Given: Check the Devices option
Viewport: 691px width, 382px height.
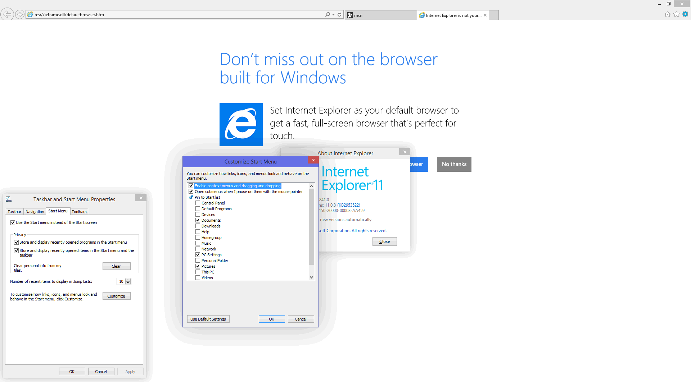Looking at the screenshot, I should 198,215.
